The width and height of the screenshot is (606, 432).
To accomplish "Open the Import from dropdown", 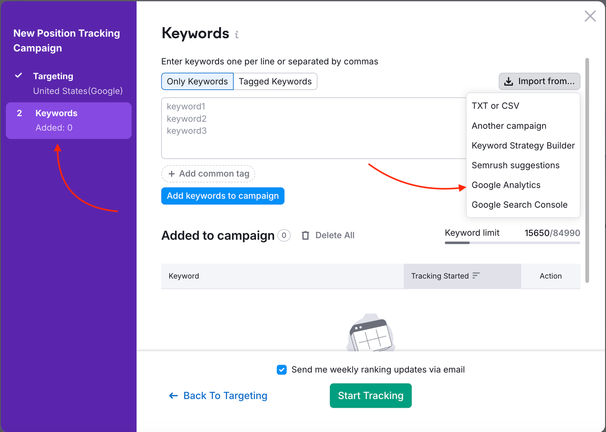I will [x=539, y=81].
